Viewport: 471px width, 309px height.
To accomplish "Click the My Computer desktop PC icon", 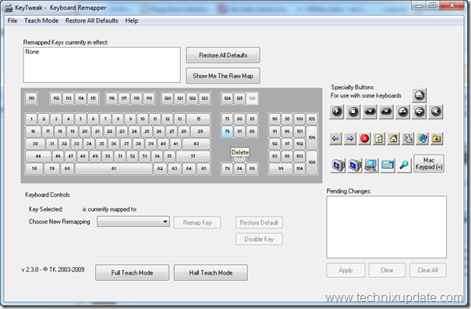I will 371,165.
